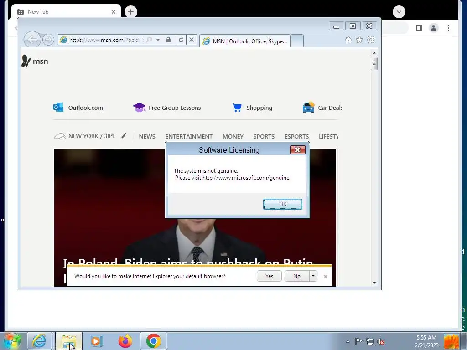Open the Windows Start button
Image resolution: width=467 pixels, height=350 pixels.
point(12,341)
